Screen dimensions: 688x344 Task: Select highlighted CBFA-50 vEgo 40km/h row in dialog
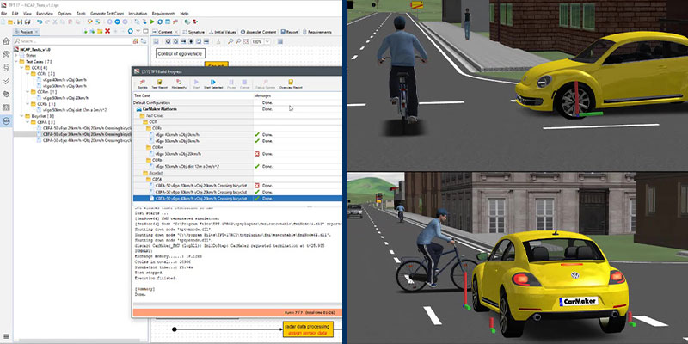[x=237, y=199]
